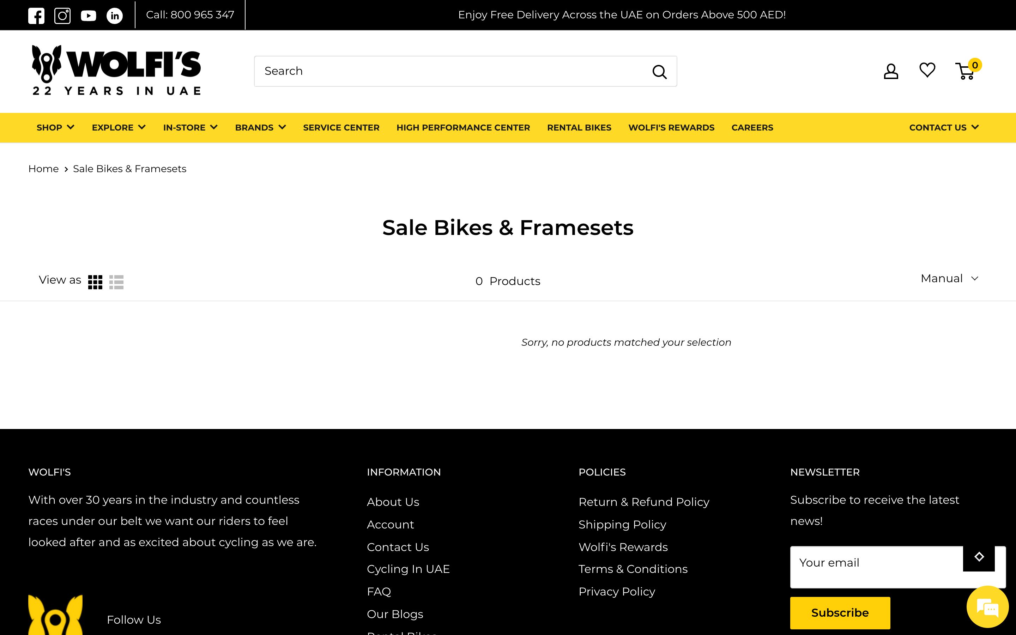The width and height of the screenshot is (1016, 635).
Task: Switch to grid view layout
Action: coord(95,282)
